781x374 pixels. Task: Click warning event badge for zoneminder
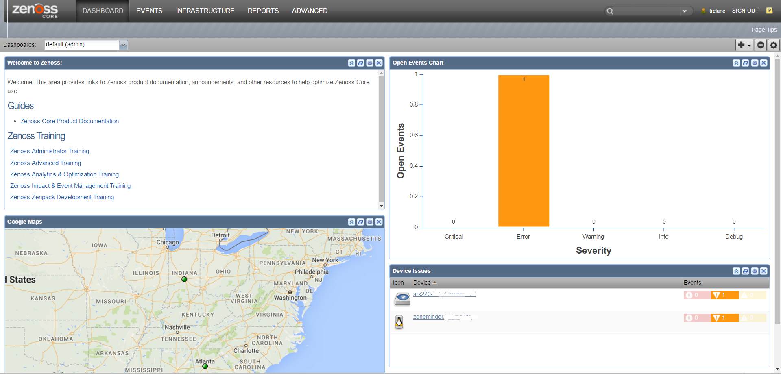pos(752,318)
